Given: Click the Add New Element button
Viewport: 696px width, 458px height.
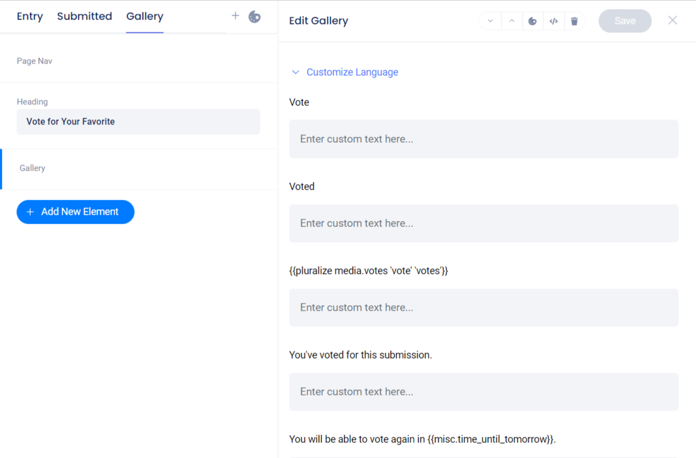Looking at the screenshot, I should [x=75, y=212].
